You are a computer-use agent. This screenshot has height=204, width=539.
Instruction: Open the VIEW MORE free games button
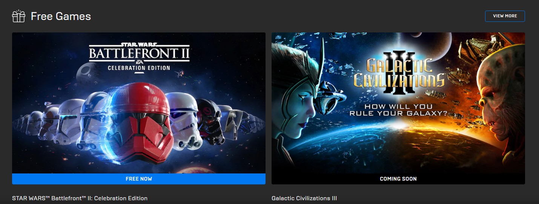coord(505,16)
